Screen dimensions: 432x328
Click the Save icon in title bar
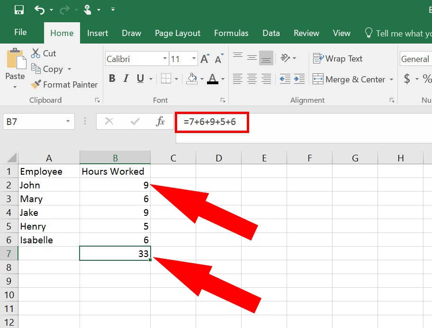19,9
